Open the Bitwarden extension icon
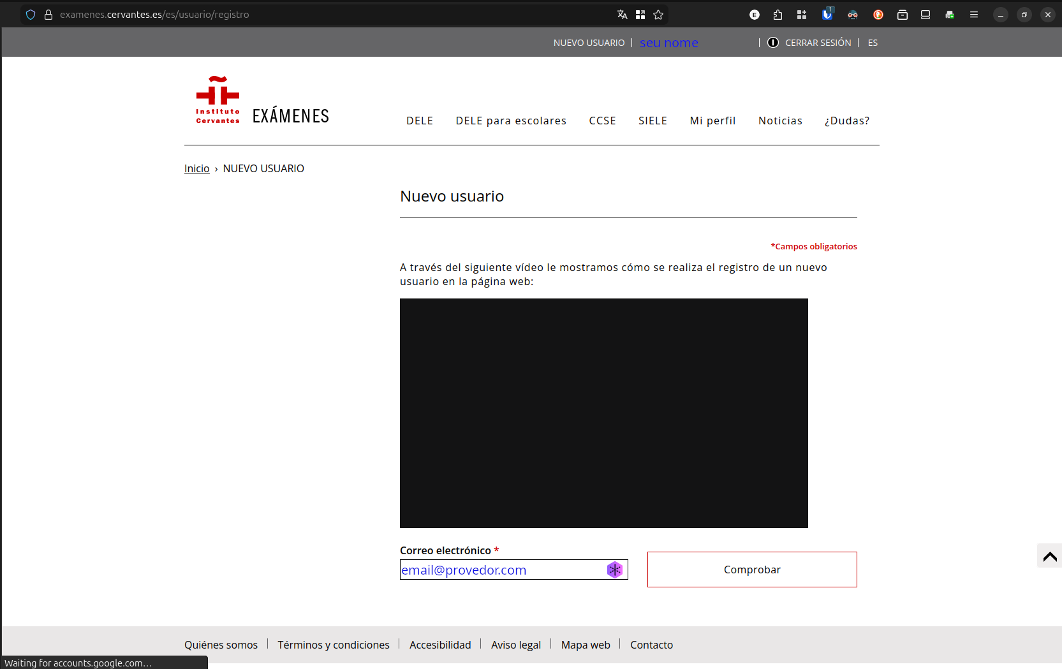The width and height of the screenshot is (1062, 669). click(x=827, y=15)
